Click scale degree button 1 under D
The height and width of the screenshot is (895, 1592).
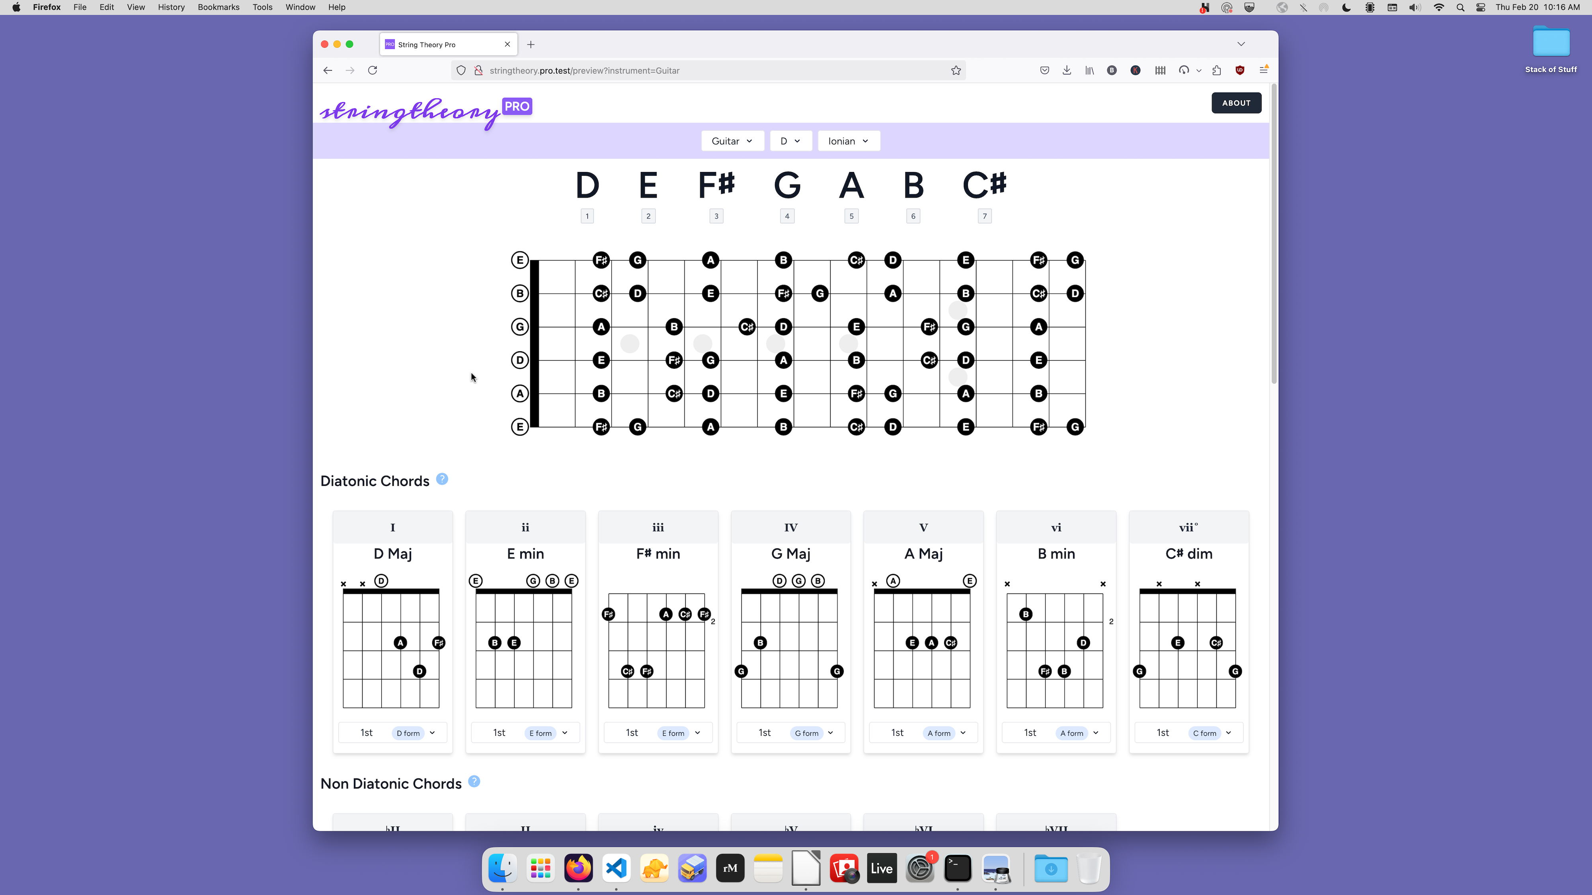587,216
